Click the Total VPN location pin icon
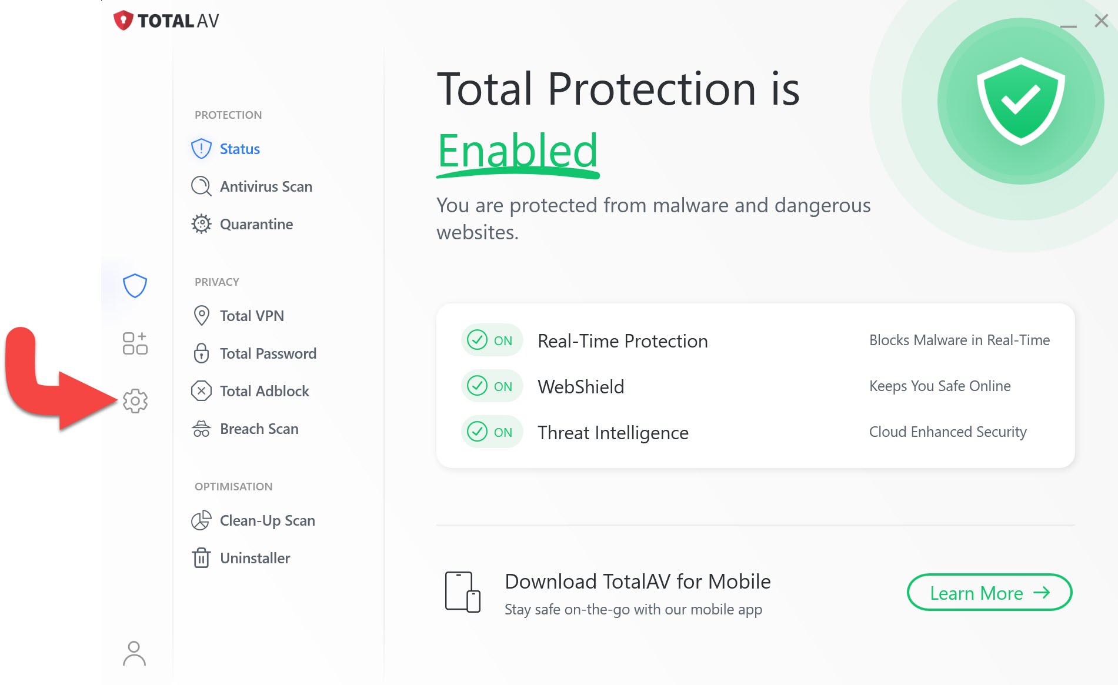The width and height of the screenshot is (1118, 685). (201, 316)
